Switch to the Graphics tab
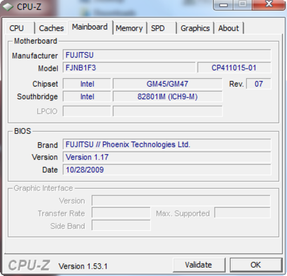 pos(195,29)
